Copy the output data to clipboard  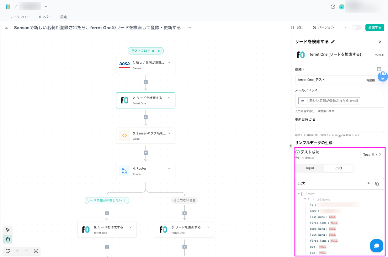pyautogui.click(x=377, y=184)
